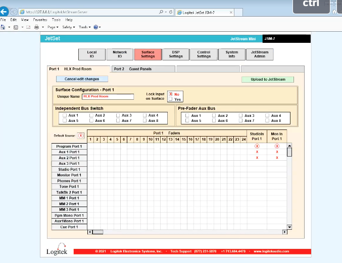Click the browser address bar URL
This screenshot has height=263, width=342.
pos(57,12)
